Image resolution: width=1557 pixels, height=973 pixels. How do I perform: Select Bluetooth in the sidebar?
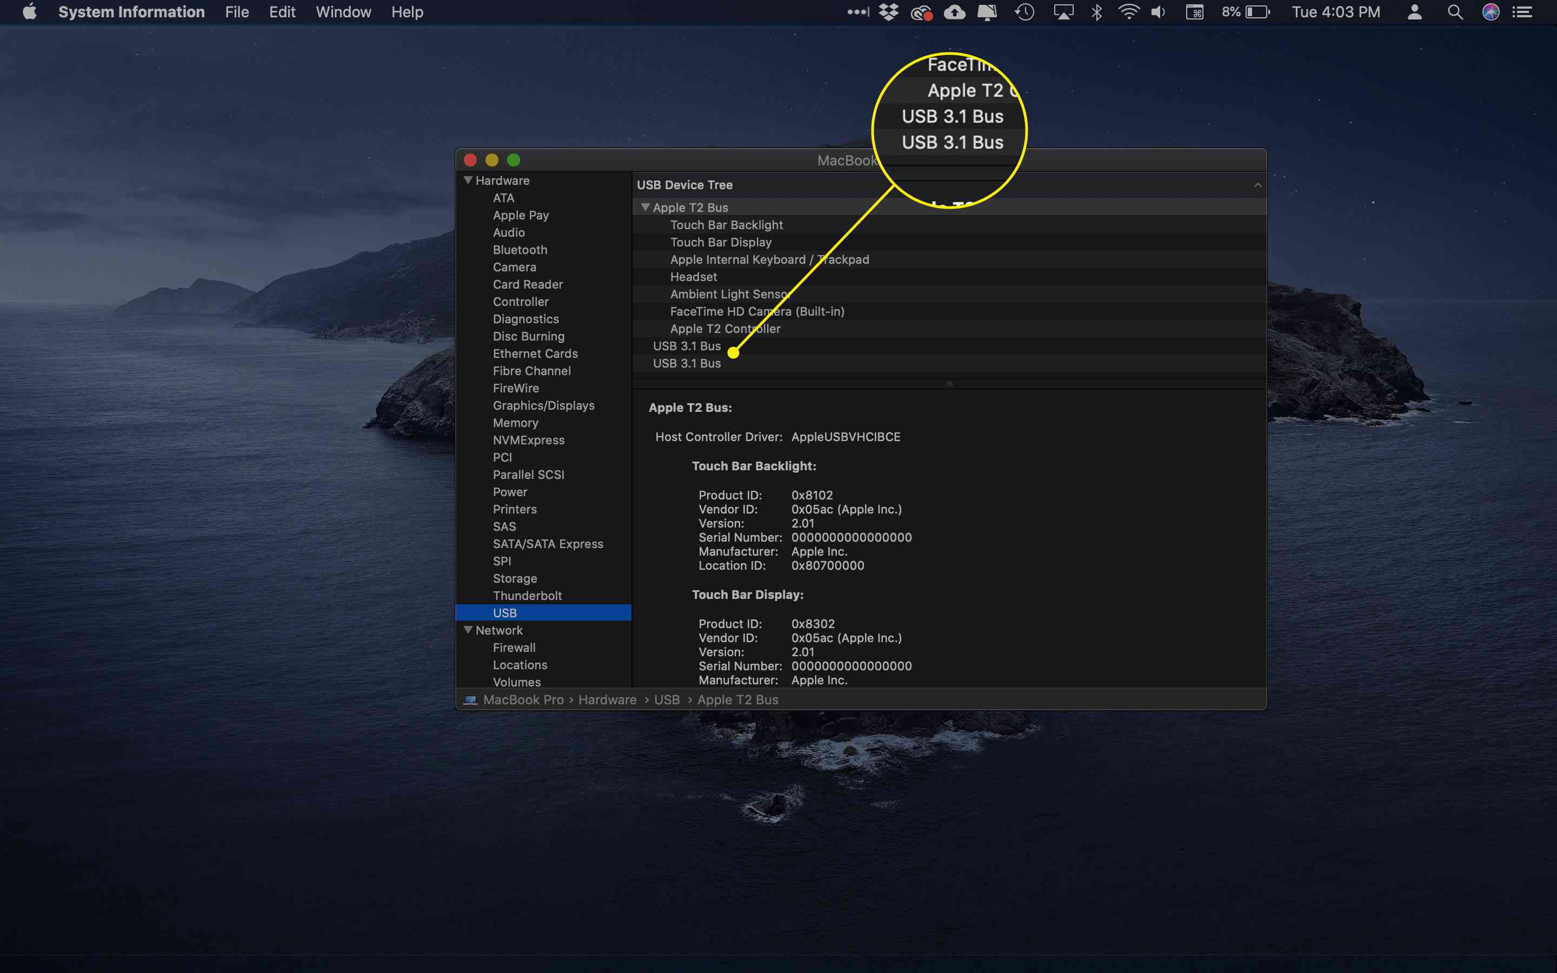click(x=520, y=250)
